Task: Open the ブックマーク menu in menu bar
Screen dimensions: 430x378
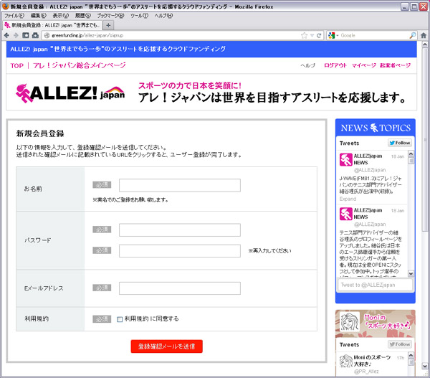Action: 109,15
